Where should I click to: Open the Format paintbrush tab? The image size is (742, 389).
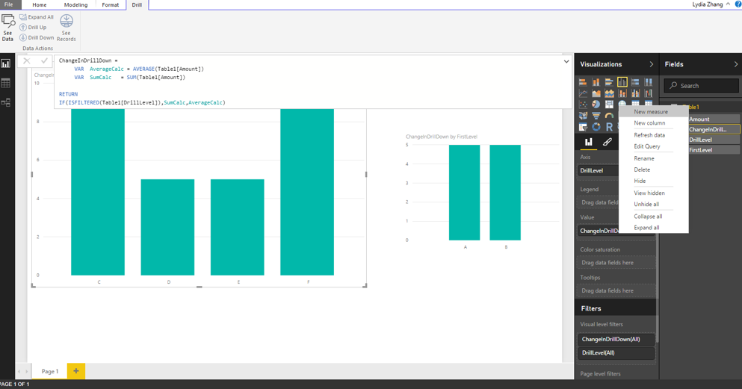(x=607, y=142)
